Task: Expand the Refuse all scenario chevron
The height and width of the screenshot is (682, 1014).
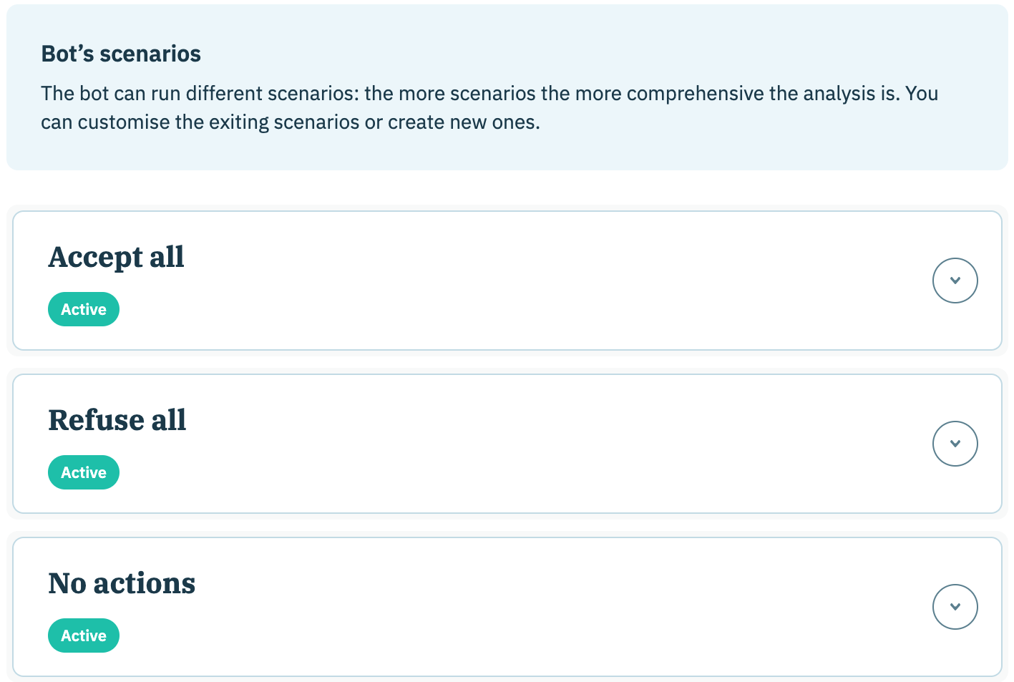Action: tap(955, 444)
